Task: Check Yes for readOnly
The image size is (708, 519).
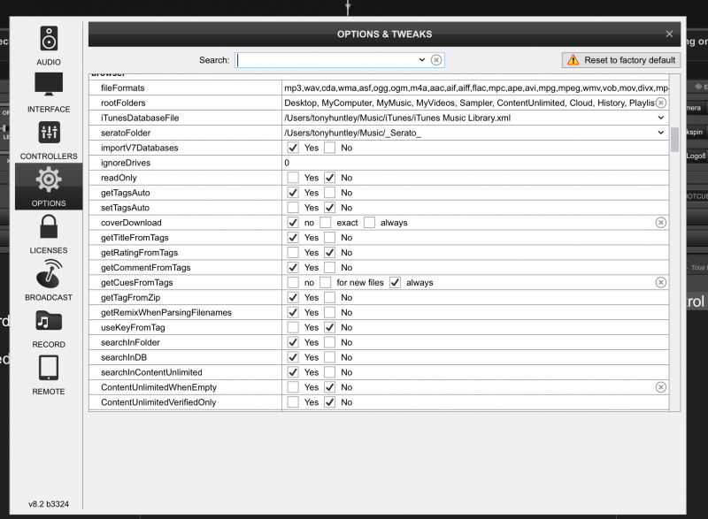Action: click(x=293, y=178)
